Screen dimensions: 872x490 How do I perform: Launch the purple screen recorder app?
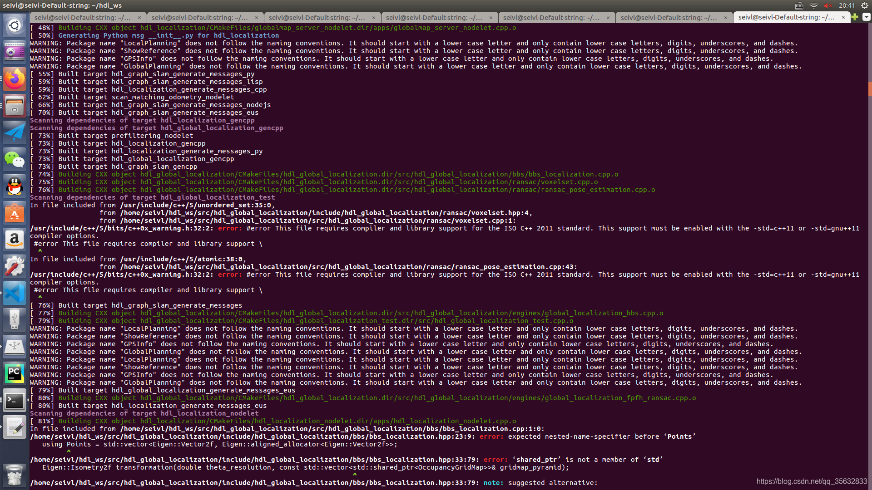15,52
